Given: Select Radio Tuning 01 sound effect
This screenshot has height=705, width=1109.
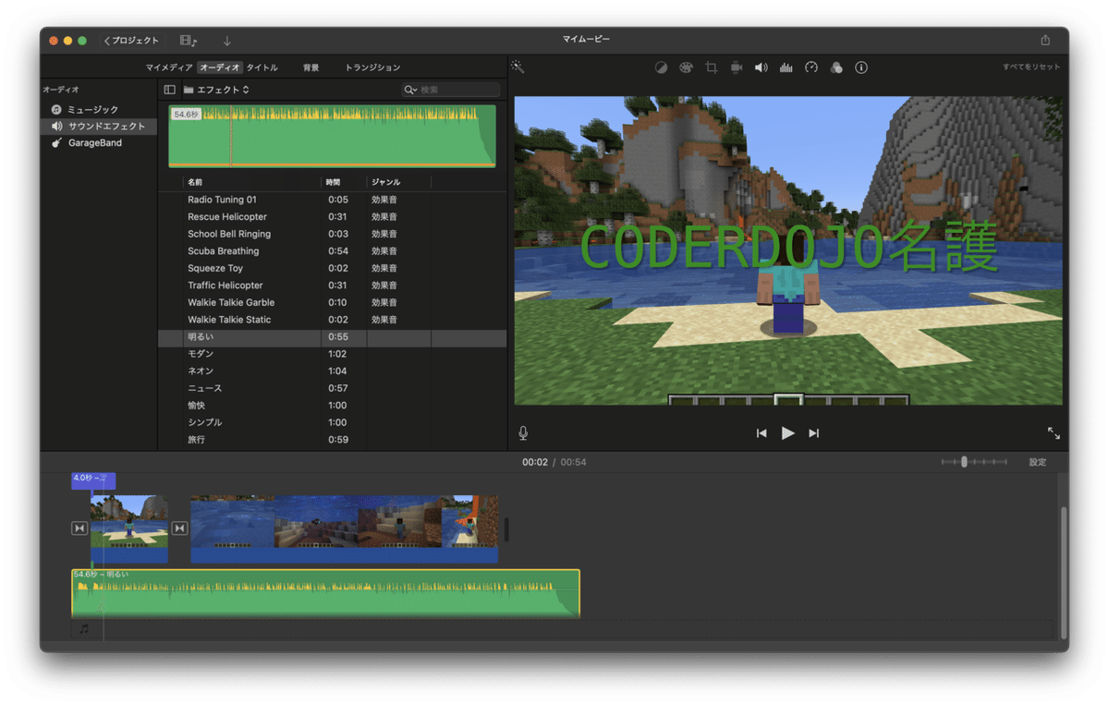Looking at the screenshot, I should tap(332, 200).
